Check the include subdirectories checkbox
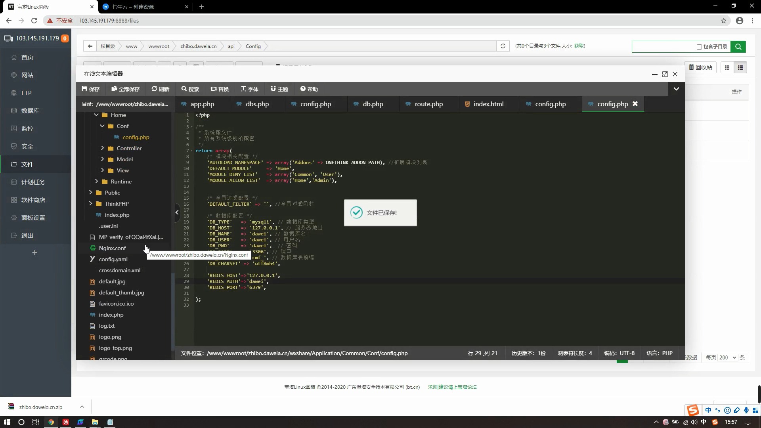This screenshot has height=428, width=761. pyautogui.click(x=699, y=47)
